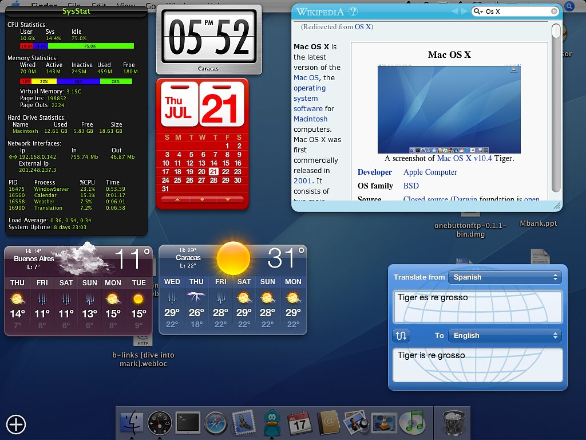Click the Translation process row in SysStat
The width and height of the screenshot is (586, 440).
click(x=67, y=208)
